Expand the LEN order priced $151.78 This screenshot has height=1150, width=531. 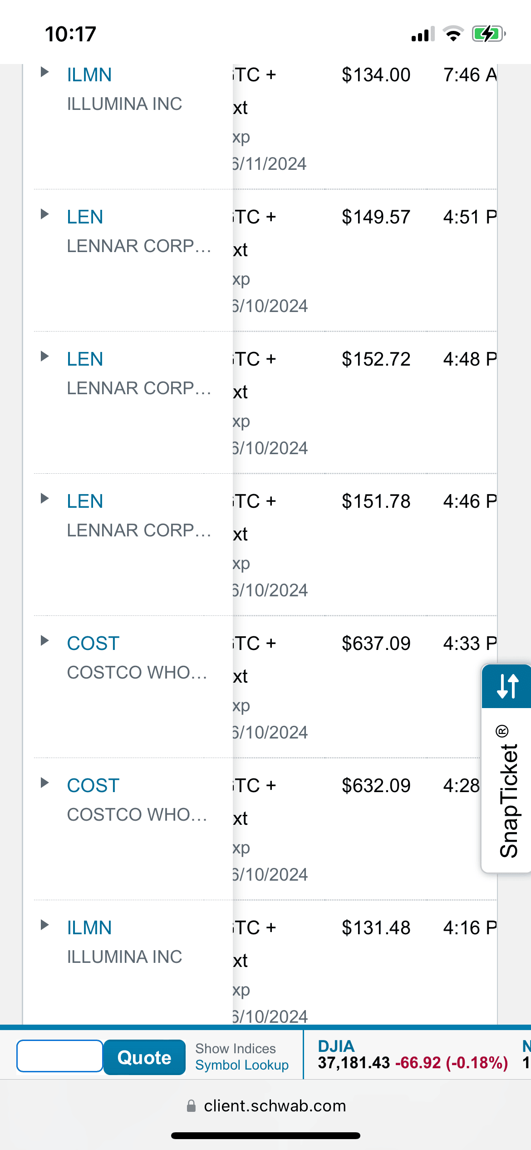[44, 498]
